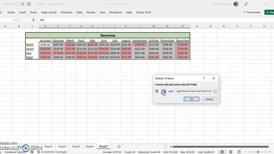Viewport: 274px width, 154px height.
Task: Click the pen icon in title bar
Action: coord(246,4)
